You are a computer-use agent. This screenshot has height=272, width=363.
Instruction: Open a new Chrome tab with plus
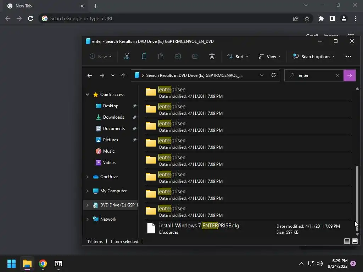96,6
